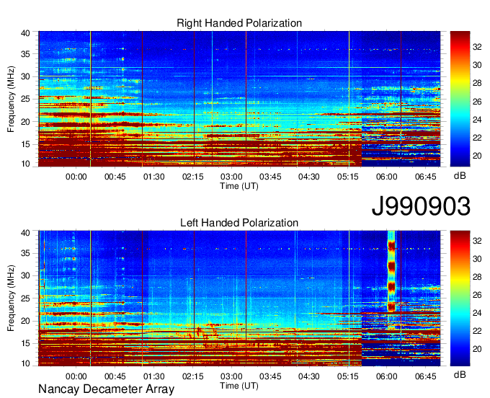Click the "Left Handed Polarization" plot title
490x398 pixels.
click(239, 223)
